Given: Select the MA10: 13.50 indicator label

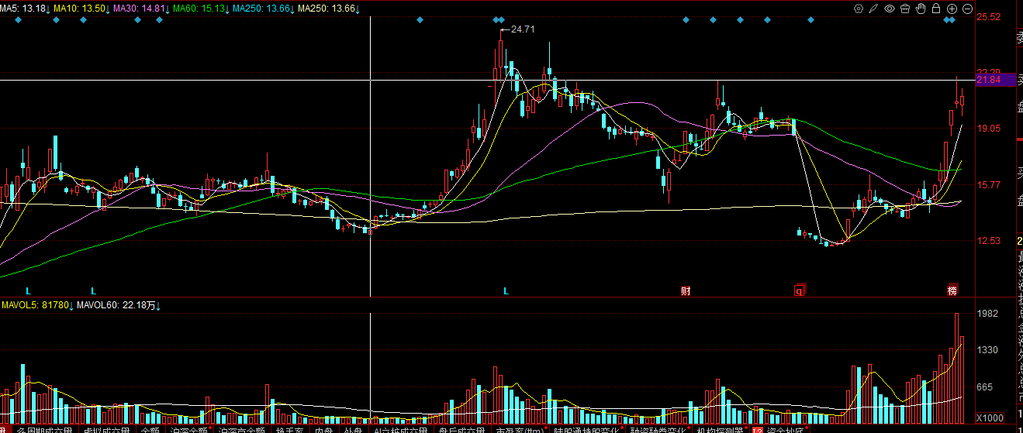Looking at the screenshot, I should pos(82,9).
